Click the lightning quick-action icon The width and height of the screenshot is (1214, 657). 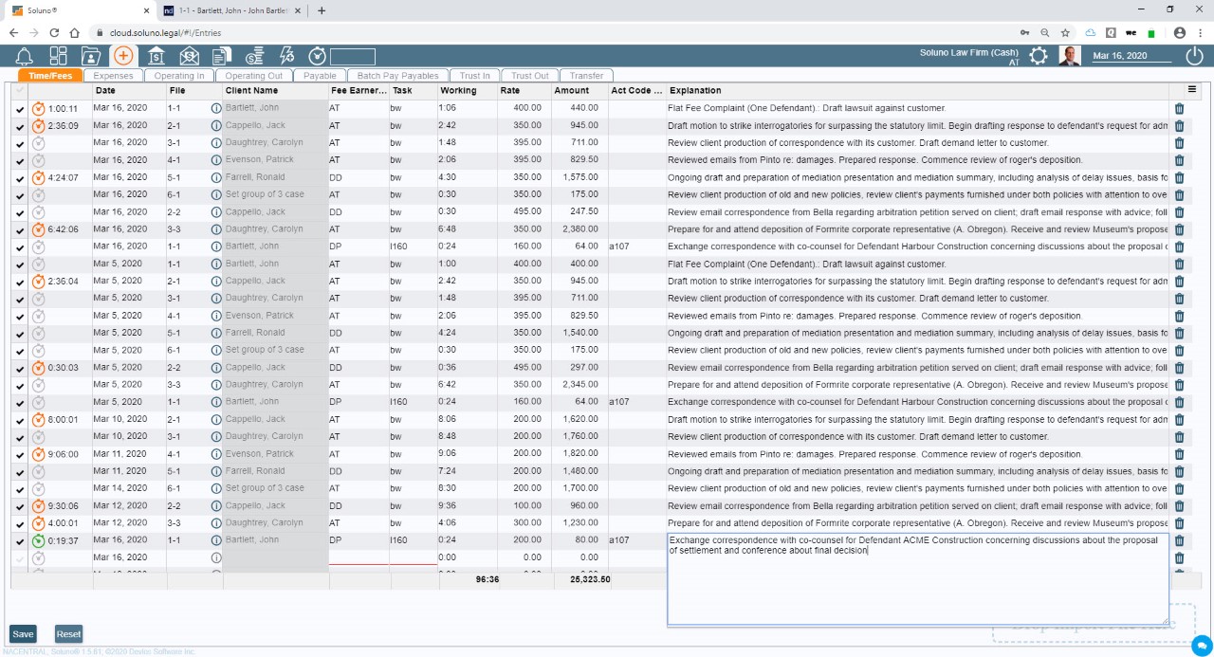point(287,55)
